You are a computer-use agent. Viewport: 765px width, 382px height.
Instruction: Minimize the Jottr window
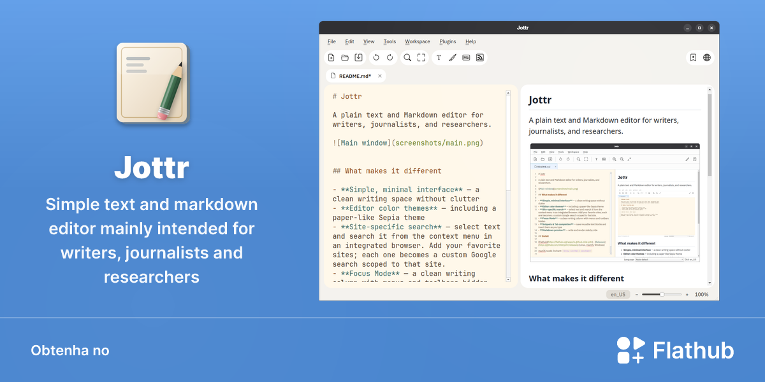click(687, 28)
